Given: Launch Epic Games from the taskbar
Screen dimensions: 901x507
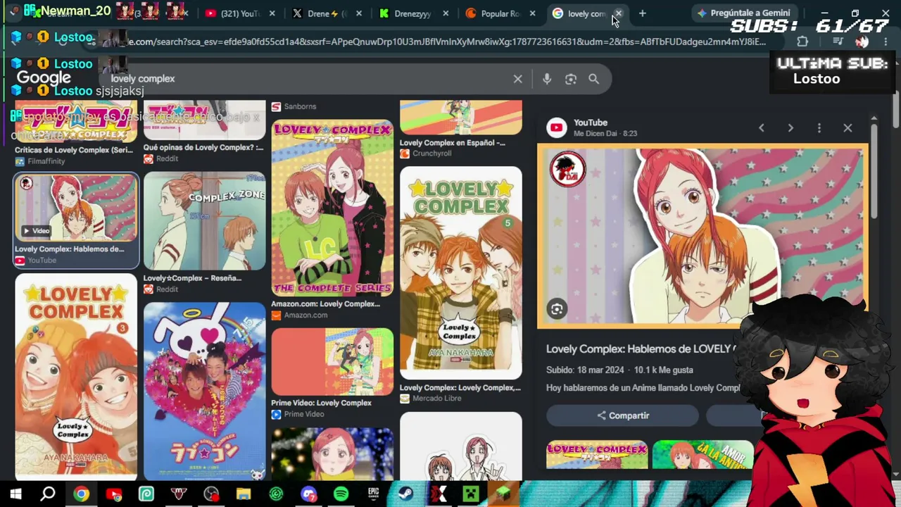Looking at the screenshot, I should point(374,494).
